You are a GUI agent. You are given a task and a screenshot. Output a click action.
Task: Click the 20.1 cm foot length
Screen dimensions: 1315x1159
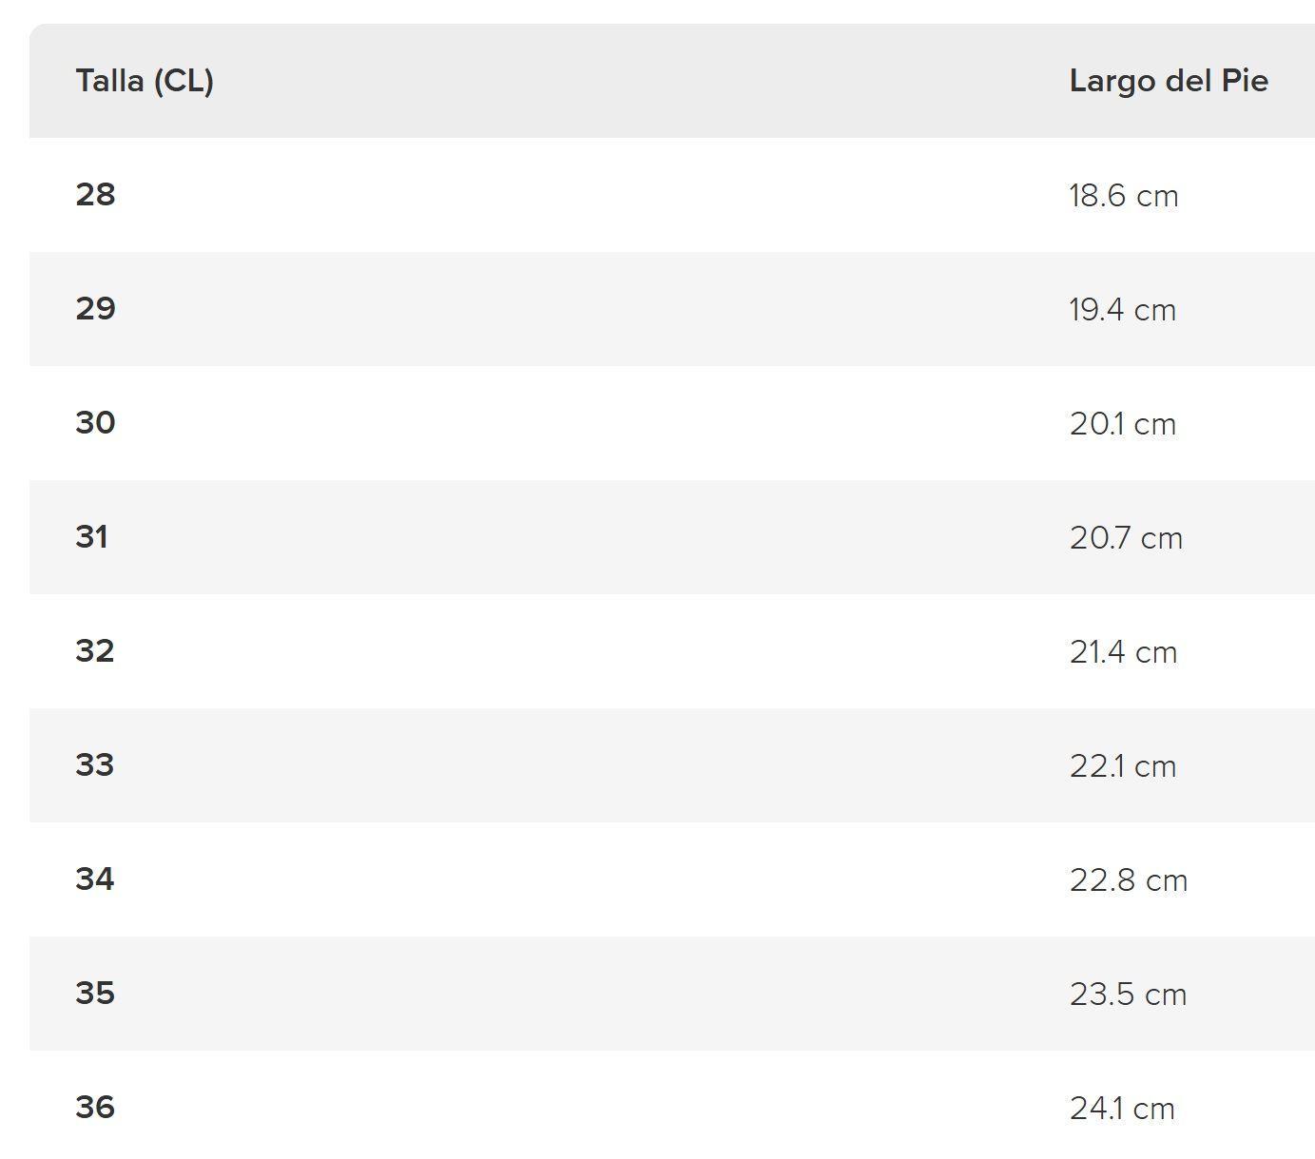(x=1122, y=424)
